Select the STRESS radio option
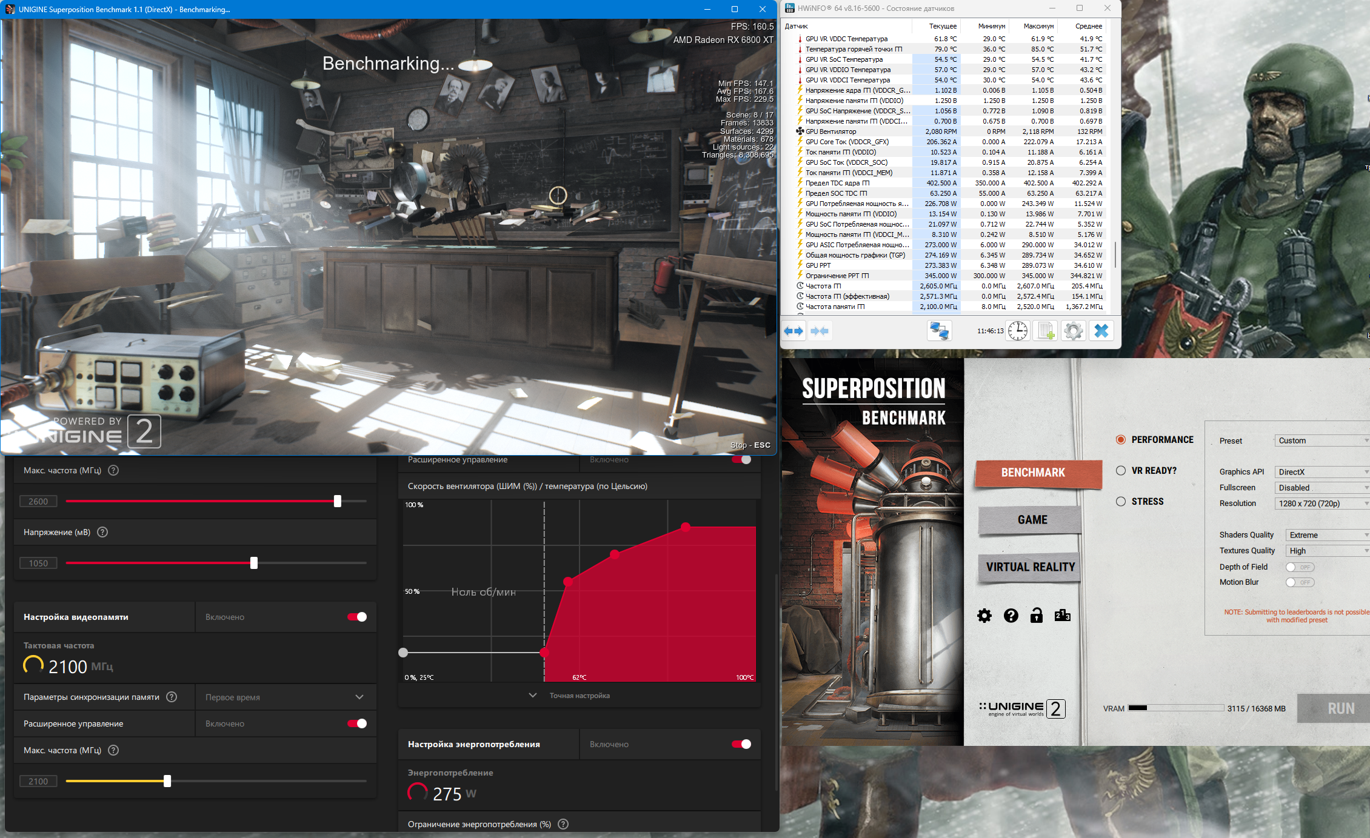The height and width of the screenshot is (838, 1370). [x=1121, y=501]
